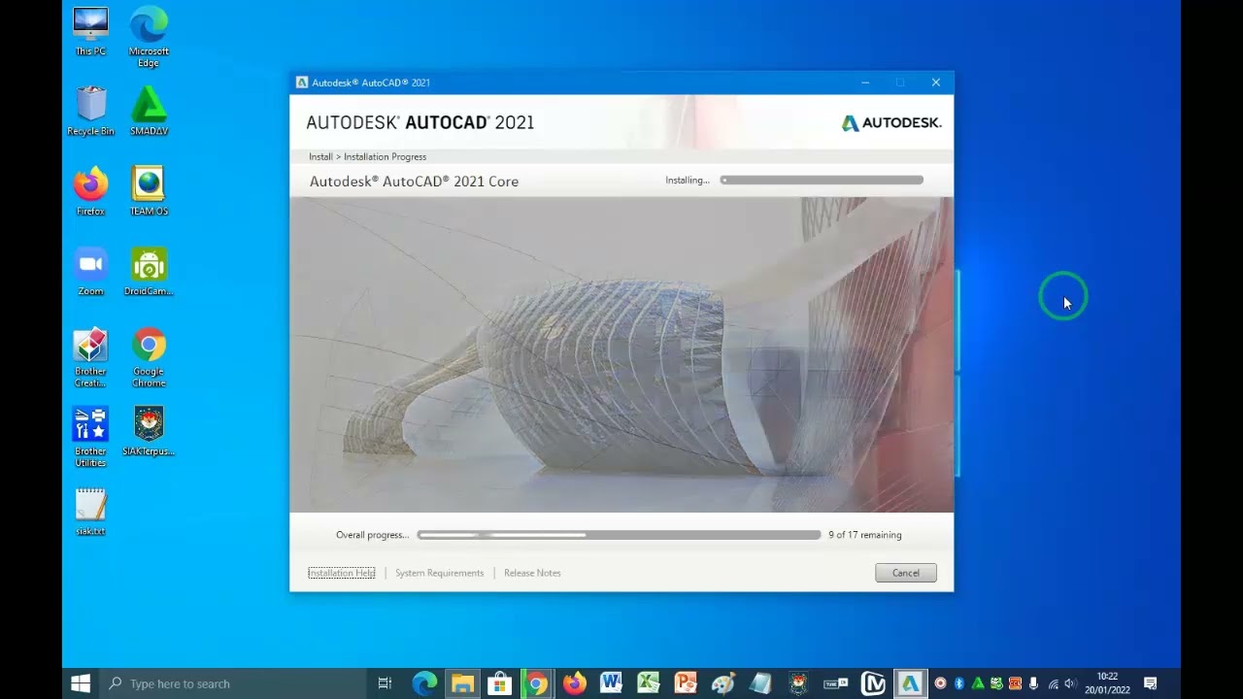This screenshot has height=699, width=1243.
Task: Open SIAKTerpusat desktop shortcut
Action: (149, 431)
